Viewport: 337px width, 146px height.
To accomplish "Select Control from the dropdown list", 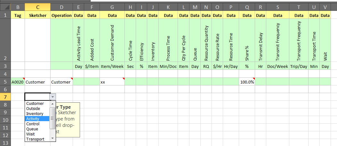I will click(37, 124).
